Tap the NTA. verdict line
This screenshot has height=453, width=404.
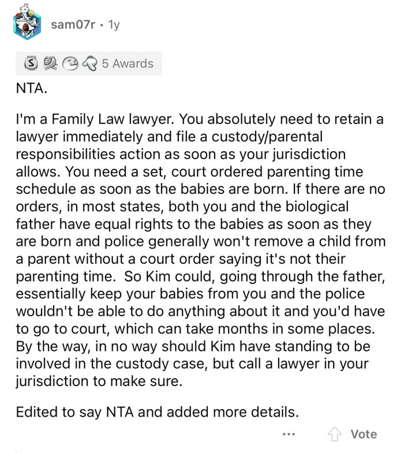[32, 88]
